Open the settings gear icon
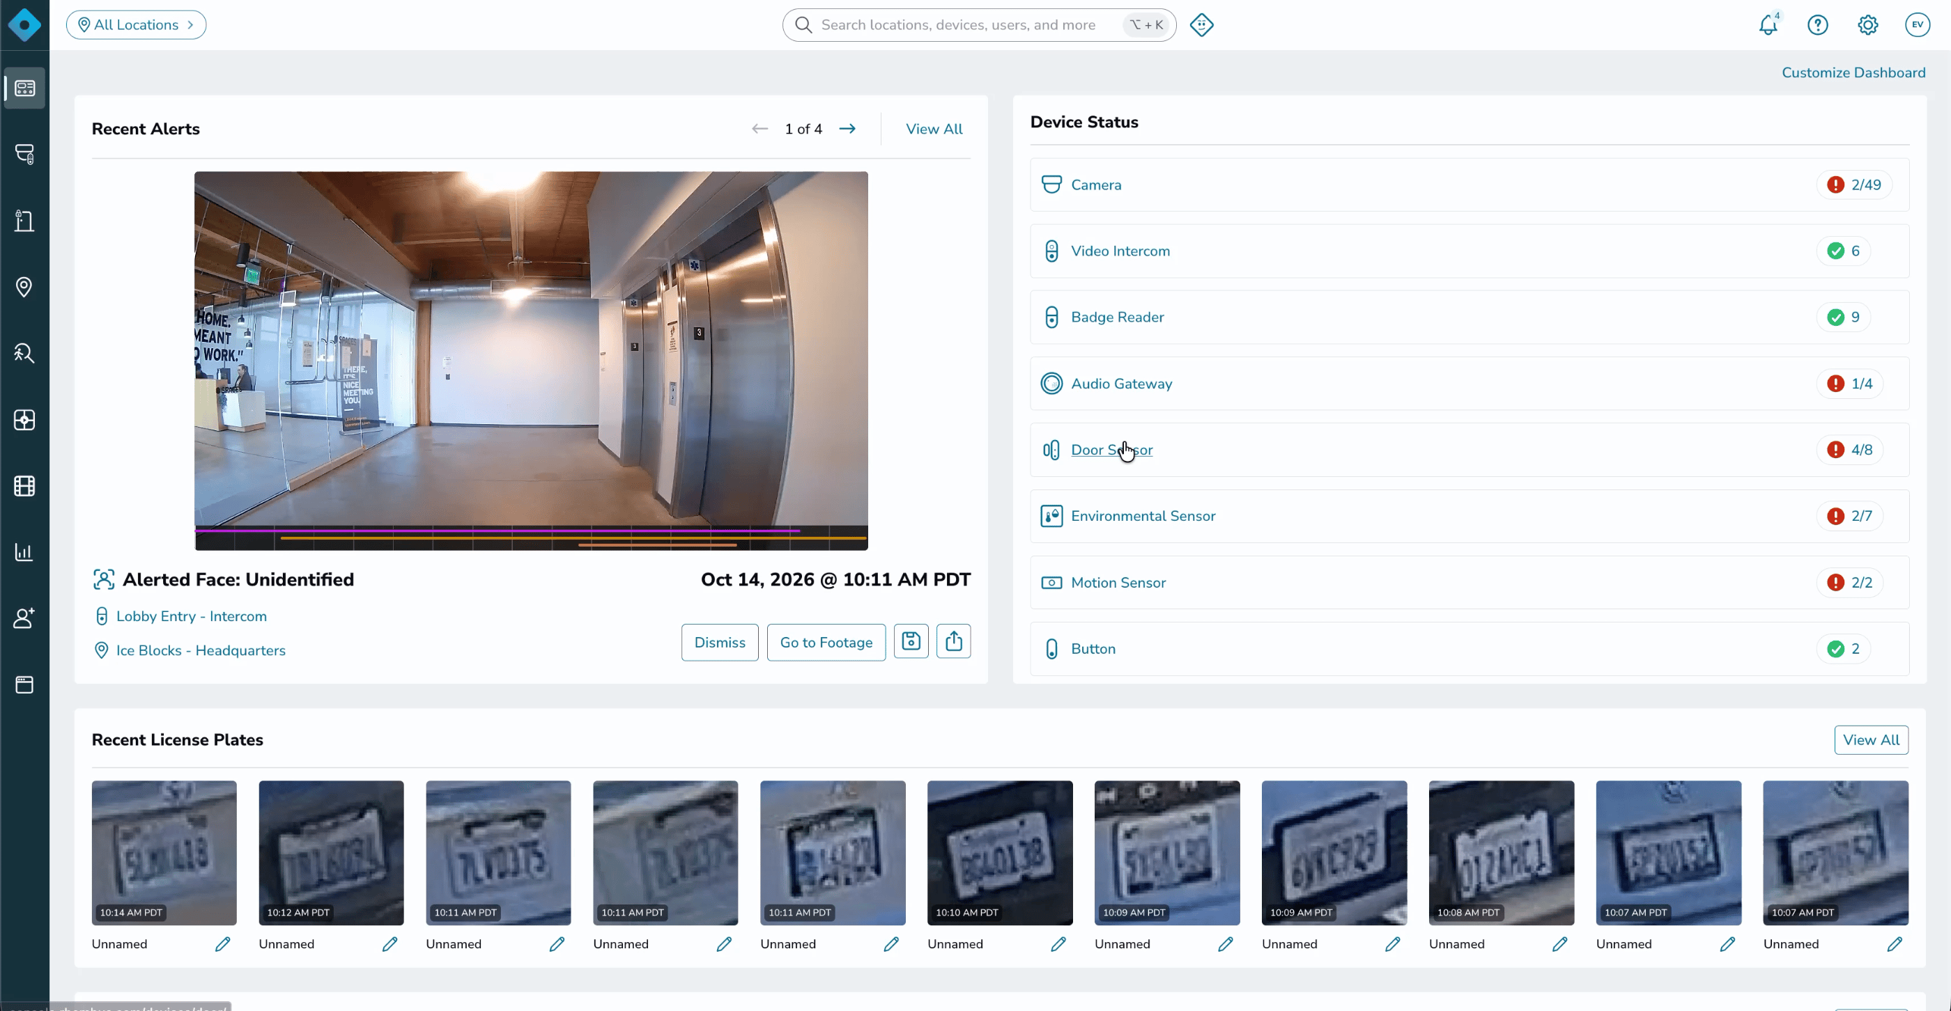The width and height of the screenshot is (1951, 1011). coord(1867,25)
